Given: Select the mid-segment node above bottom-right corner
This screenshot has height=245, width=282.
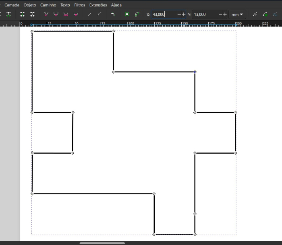Looking at the screenshot, I should click(195, 214).
